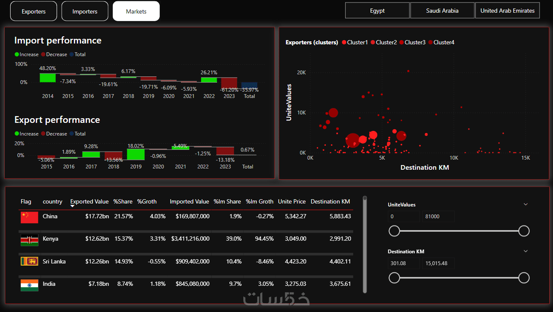Switch to the Importers tab
This screenshot has height=312, width=553.
coord(85,11)
